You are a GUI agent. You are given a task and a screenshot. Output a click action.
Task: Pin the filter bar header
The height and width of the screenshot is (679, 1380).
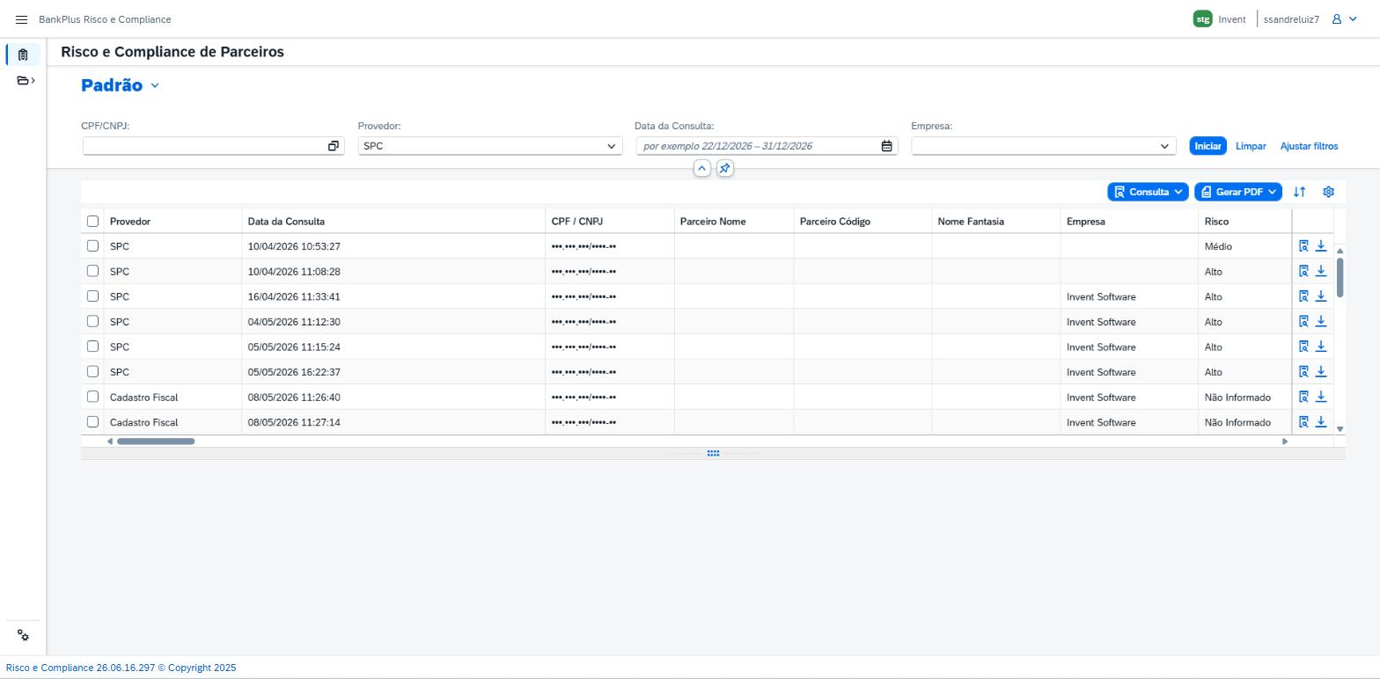[724, 168]
